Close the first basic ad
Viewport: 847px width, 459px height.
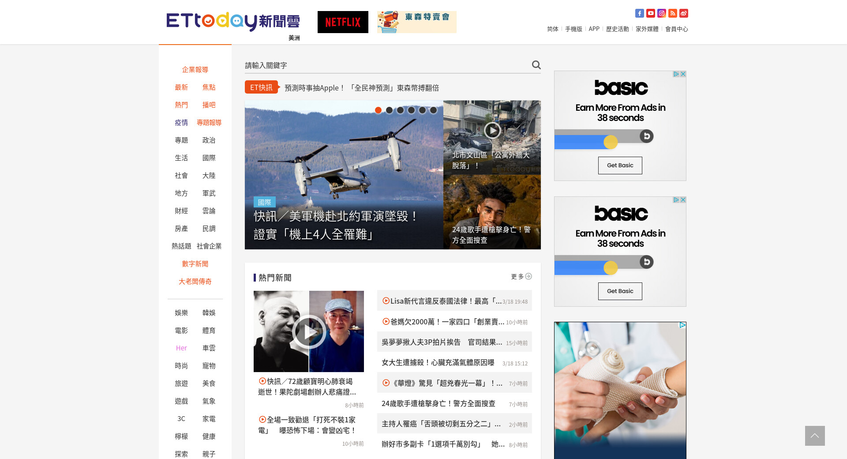(x=683, y=74)
